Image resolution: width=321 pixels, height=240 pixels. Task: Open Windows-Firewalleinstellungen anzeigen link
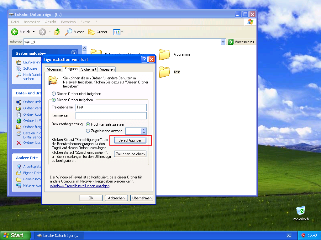80,186
